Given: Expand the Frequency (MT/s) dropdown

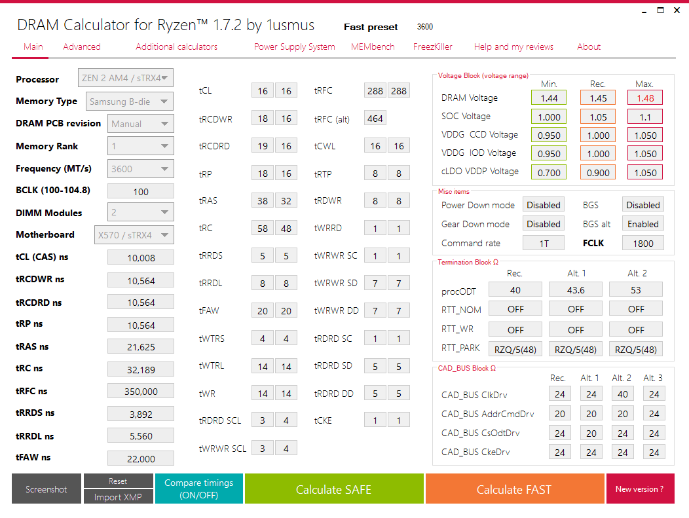Looking at the screenshot, I should point(141,169).
